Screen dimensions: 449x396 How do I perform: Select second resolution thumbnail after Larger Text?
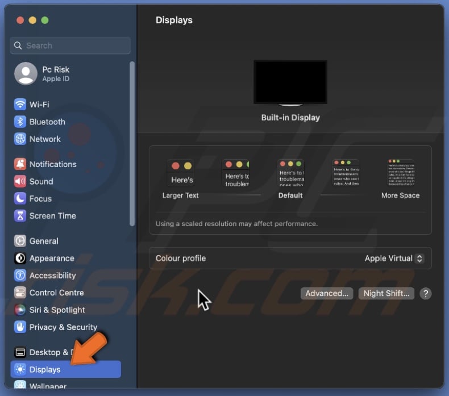pos(236,173)
